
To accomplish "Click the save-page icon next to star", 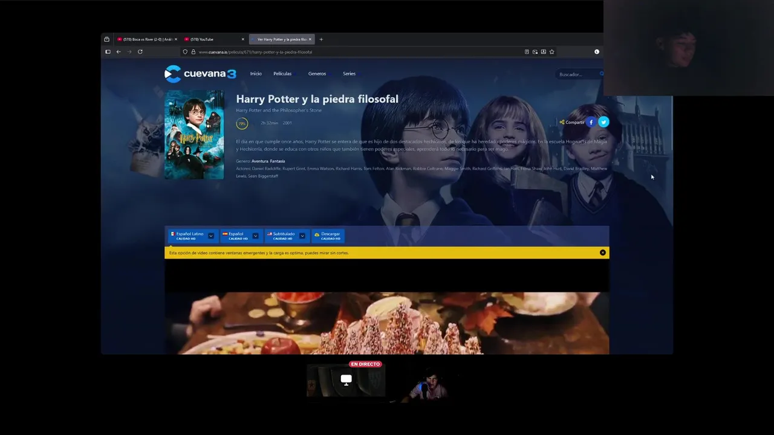I will (x=543, y=52).
